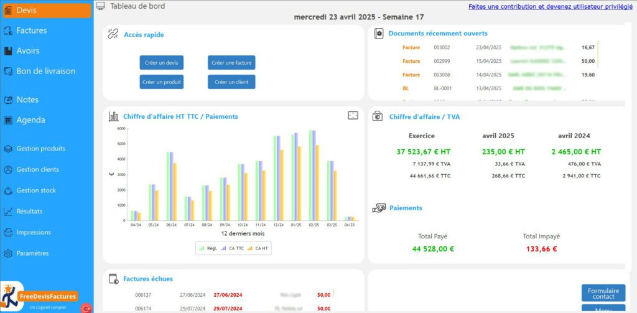Expand the chiffre d'affaire chart to fullscreen
The image size is (637, 313).
click(x=353, y=116)
